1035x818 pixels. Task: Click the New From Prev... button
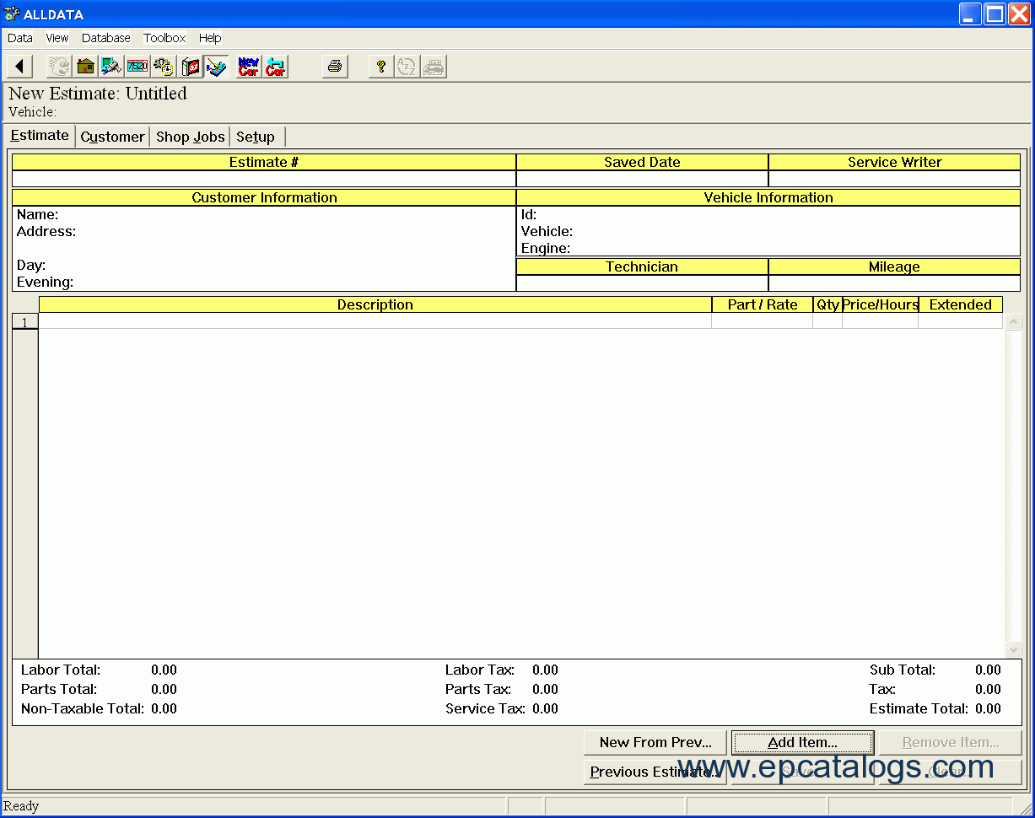pyautogui.click(x=655, y=743)
